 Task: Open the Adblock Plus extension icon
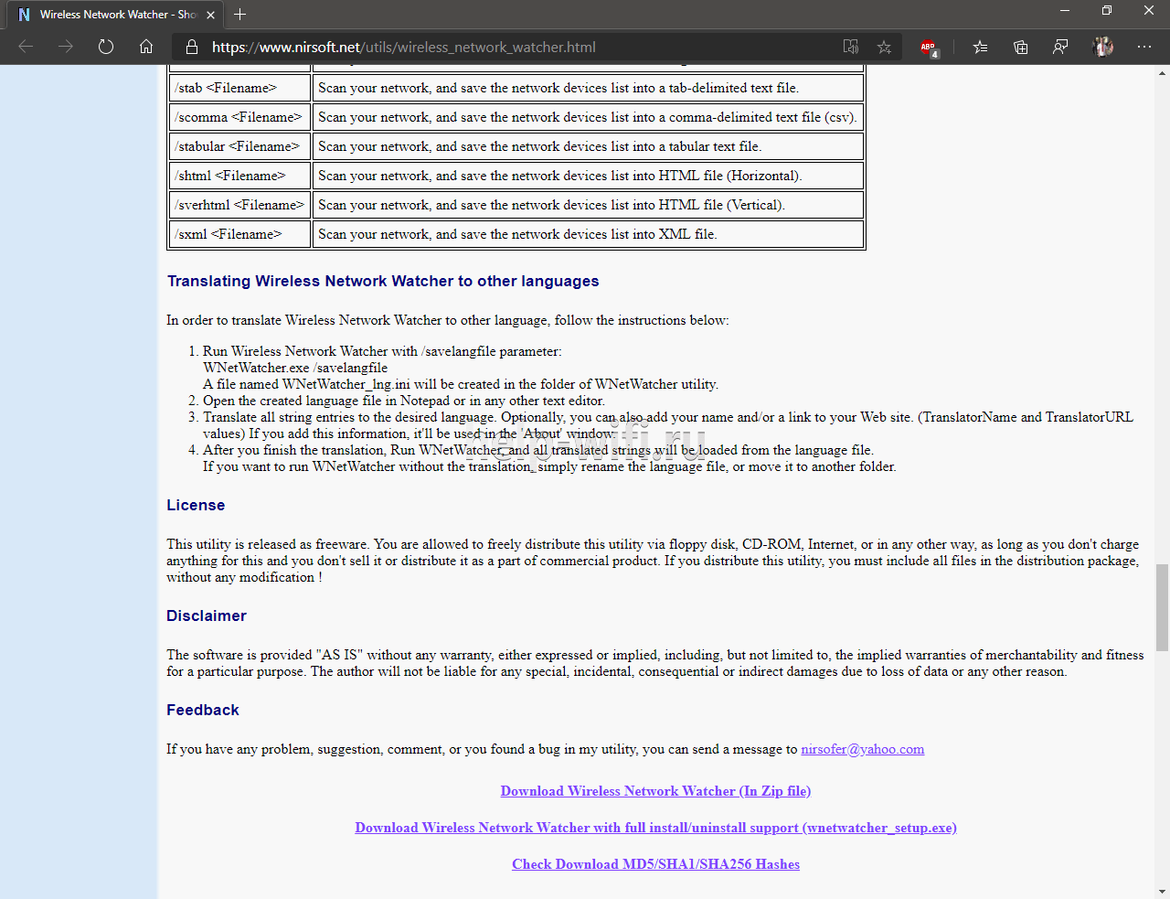[x=929, y=48]
